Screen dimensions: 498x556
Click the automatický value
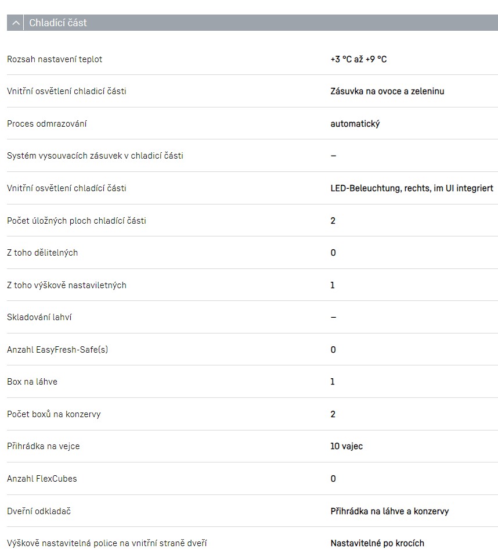coord(355,124)
